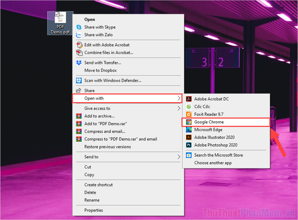Click the Adobe Acrobat DC icon in submenu

(189, 99)
